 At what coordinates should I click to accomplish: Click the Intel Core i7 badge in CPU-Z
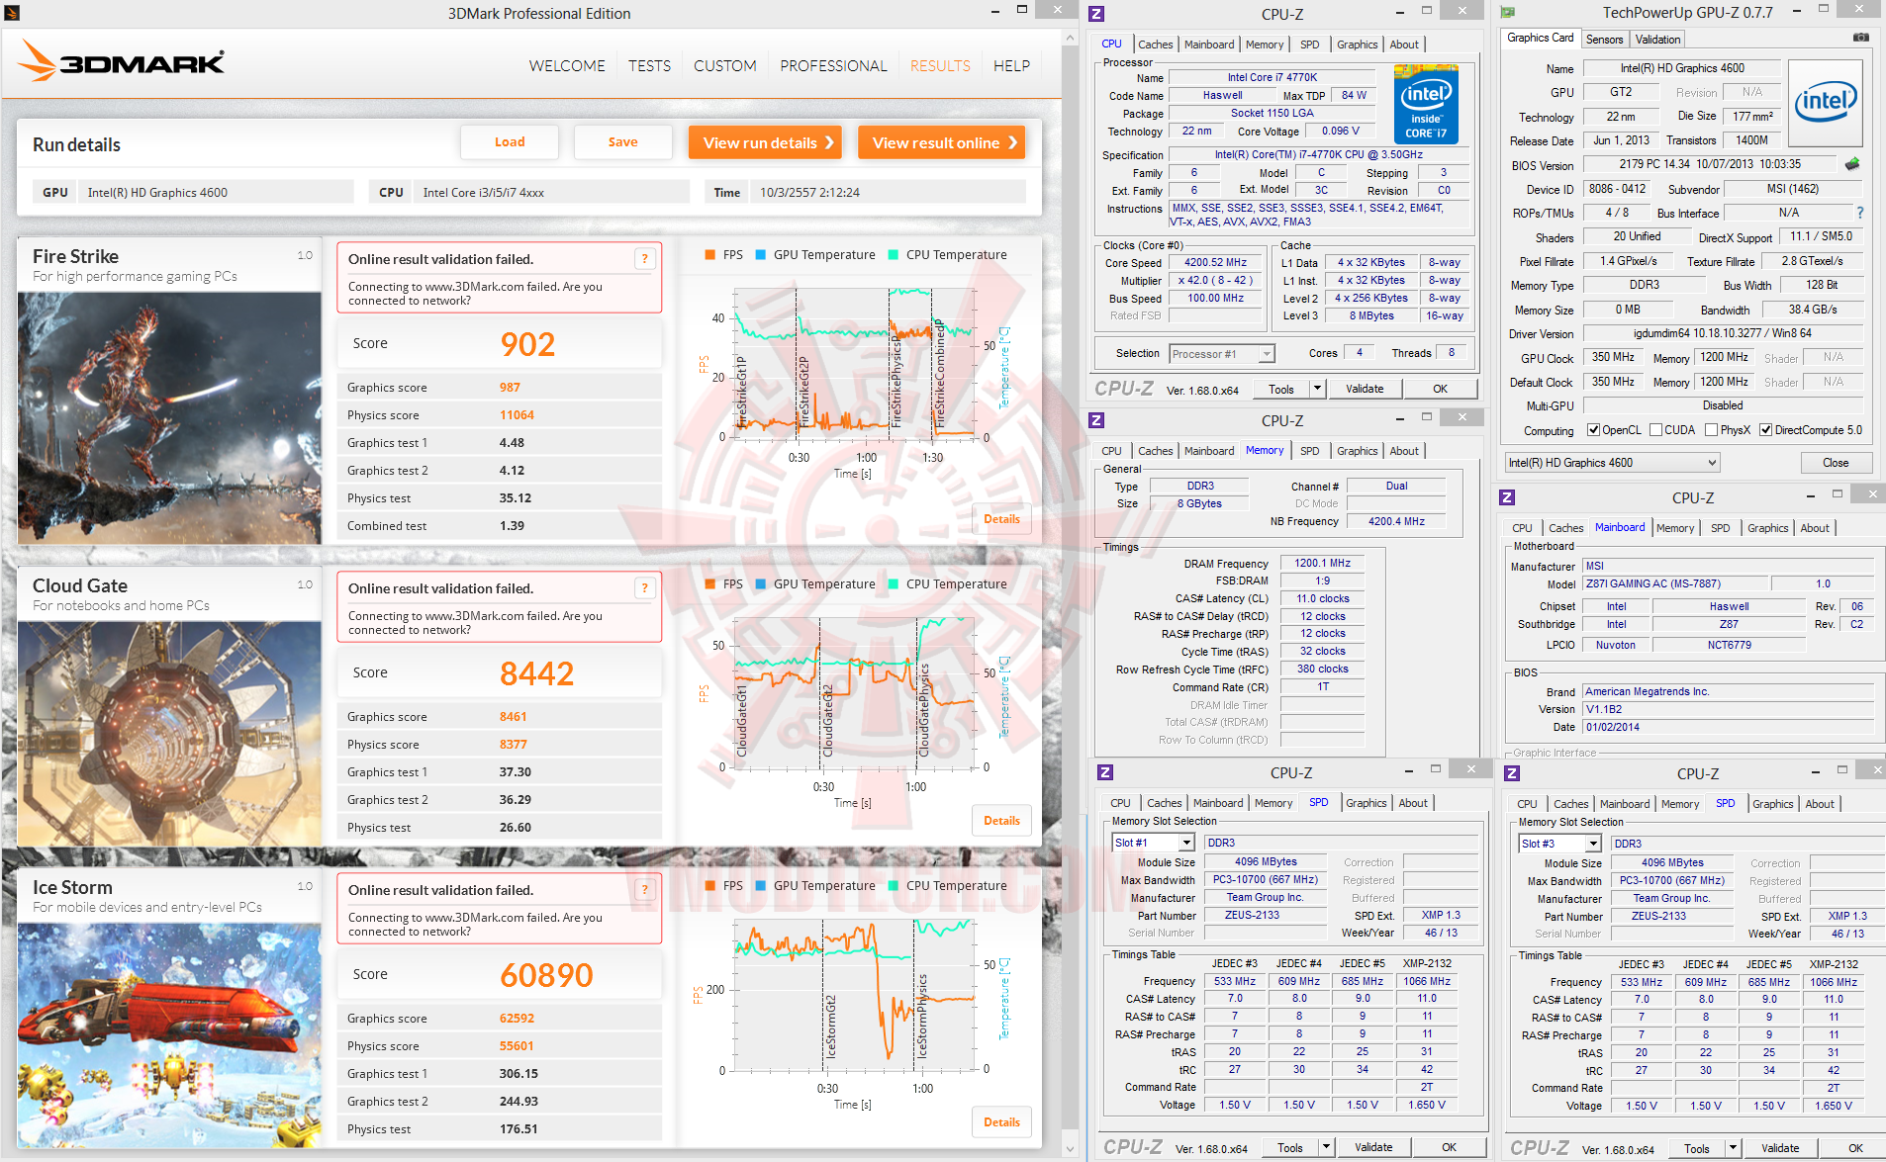pos(1426,104)
